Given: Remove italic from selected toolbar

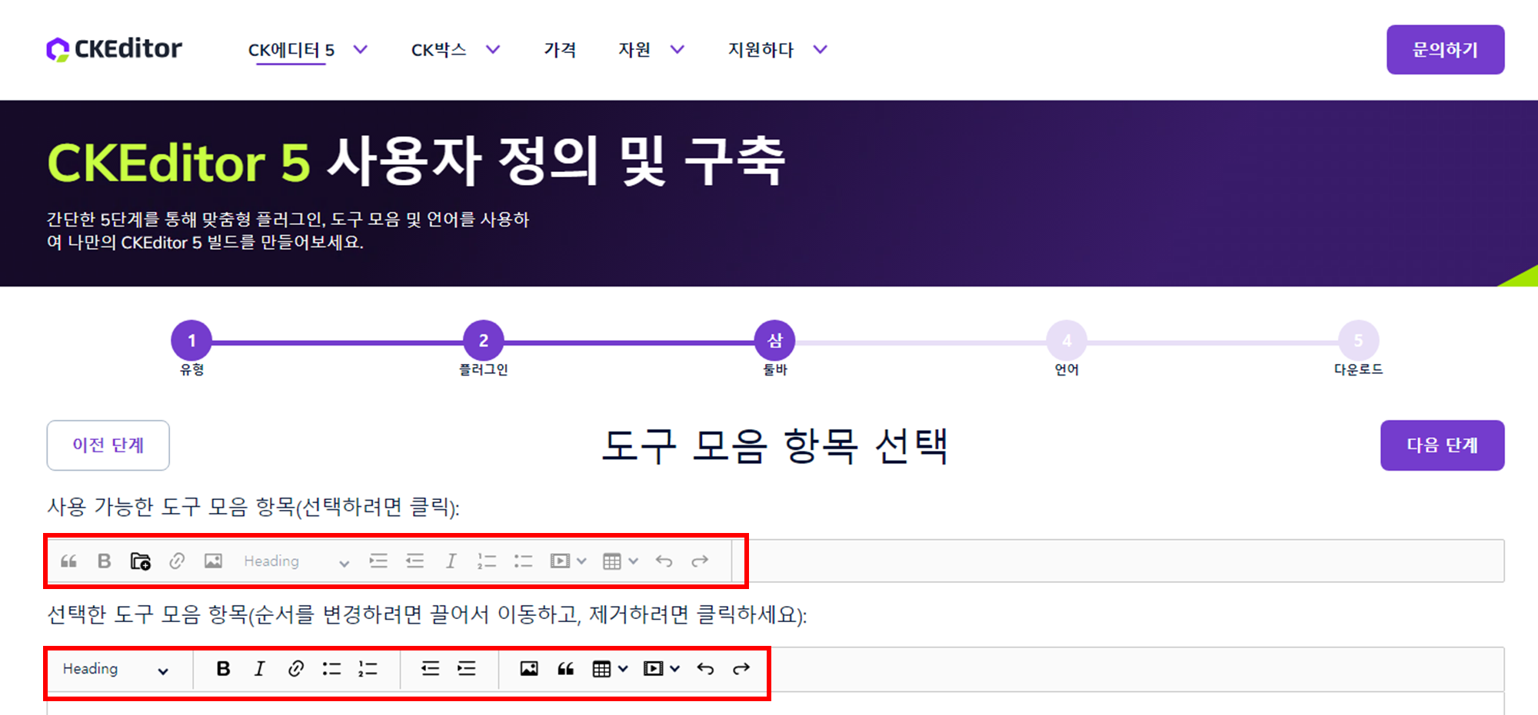Looking at the screenshot, I should pyautogui.click(x=260, y=669).
